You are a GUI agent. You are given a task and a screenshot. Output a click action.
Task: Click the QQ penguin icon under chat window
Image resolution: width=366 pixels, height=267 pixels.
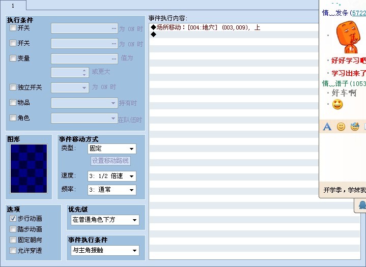coord(362,205)
